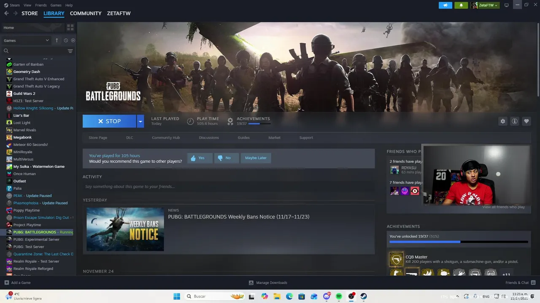Open Manage Downloads

(268, 283)
